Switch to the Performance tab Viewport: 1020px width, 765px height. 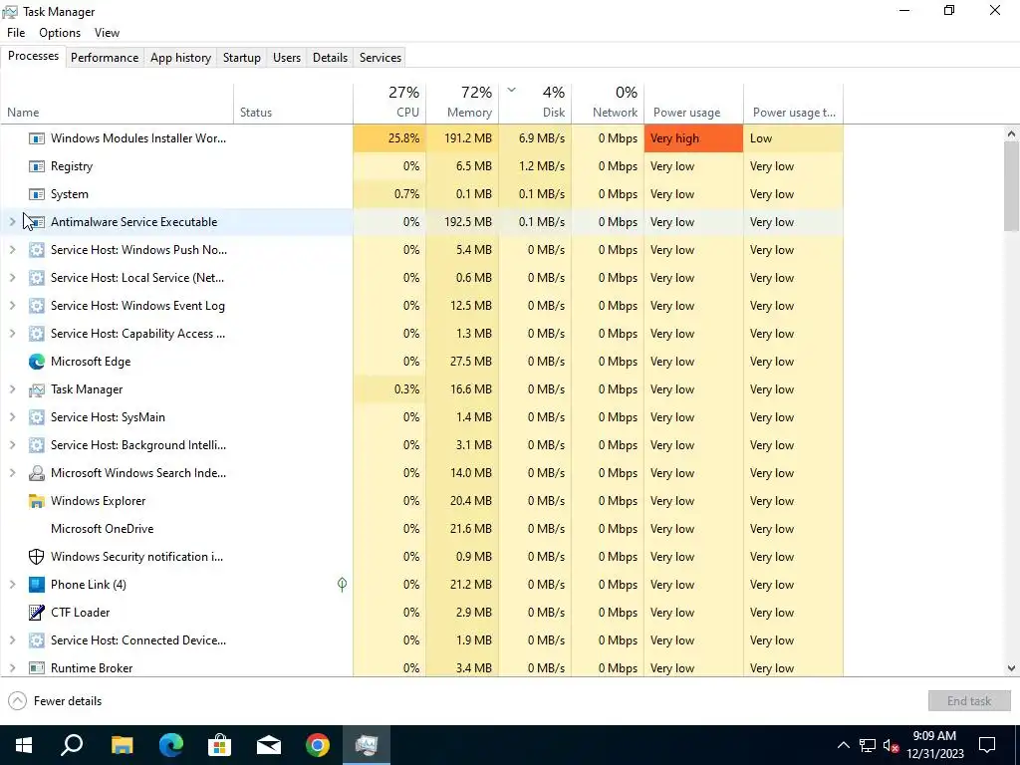coord(105,57)
